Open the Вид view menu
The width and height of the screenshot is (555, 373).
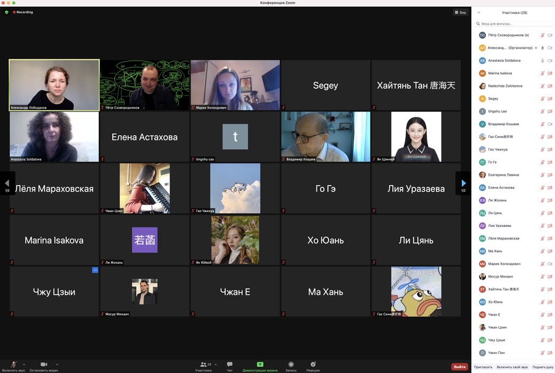pyautogui.click(x=460, y=12)
